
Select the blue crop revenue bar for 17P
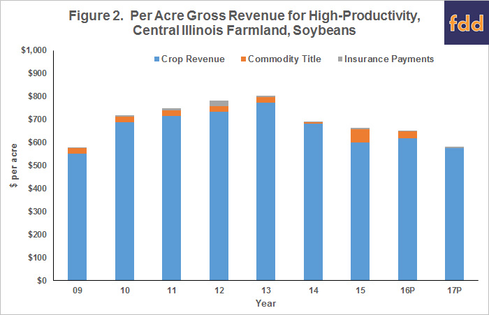pyautogui.click(x=454, y=214)
